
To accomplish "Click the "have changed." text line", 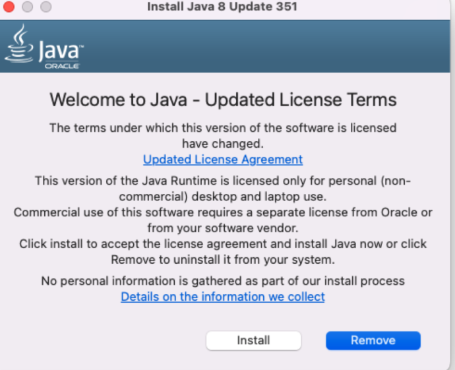I will [x=223, y=142].
